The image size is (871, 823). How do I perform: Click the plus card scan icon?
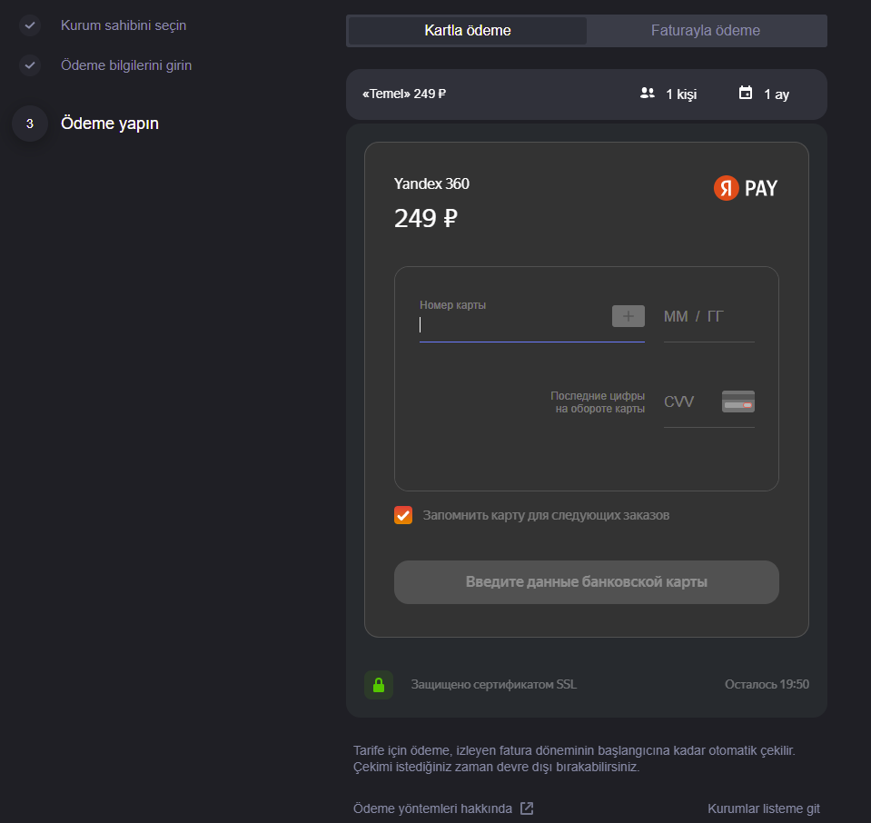click(629, 316)
